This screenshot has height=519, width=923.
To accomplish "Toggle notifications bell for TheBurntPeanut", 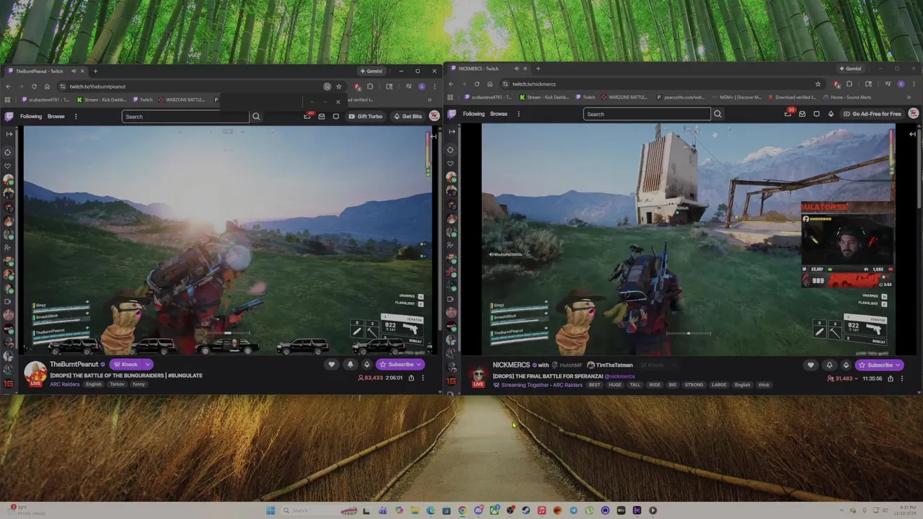I will click(350, 365).
